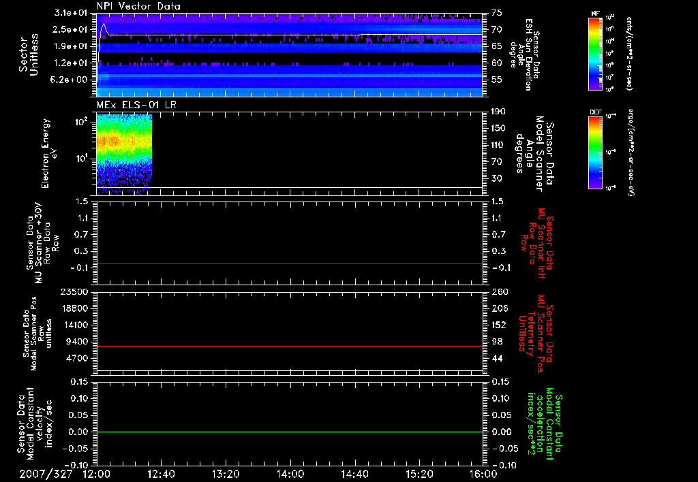Click the 12:40 time axis label
This screenshot has height=482, width=698.
pos(161,474)
